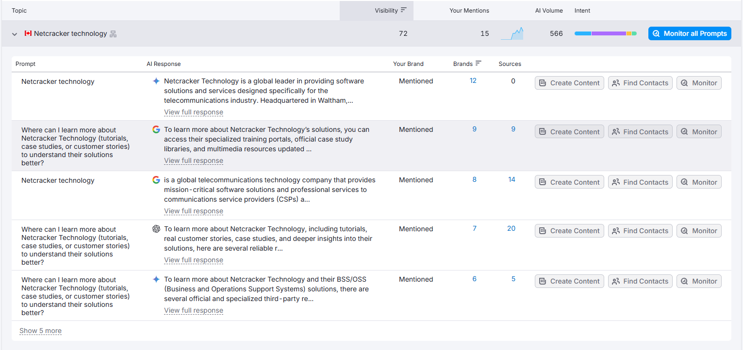Click the ChatGPT icon in the fourth row
This screenshot has height=350, width=743.
click(156, 229)
